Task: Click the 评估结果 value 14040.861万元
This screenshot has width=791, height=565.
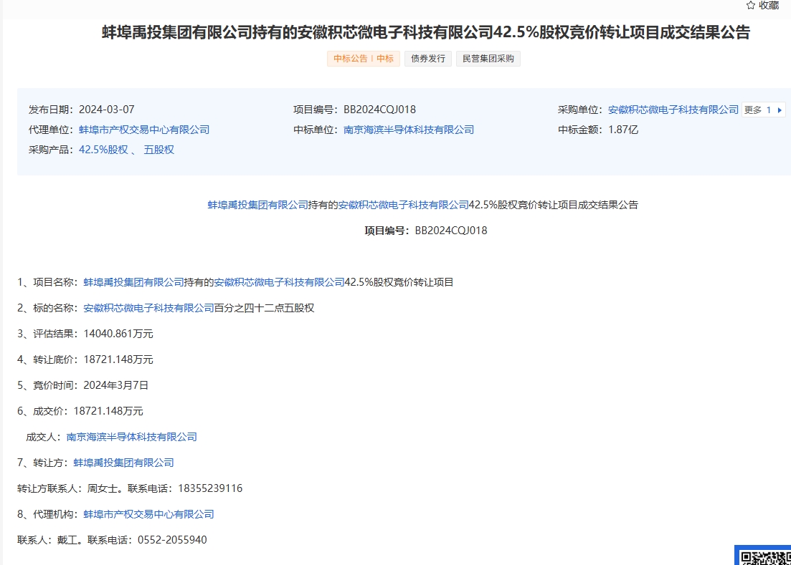Action: [118, 334]
